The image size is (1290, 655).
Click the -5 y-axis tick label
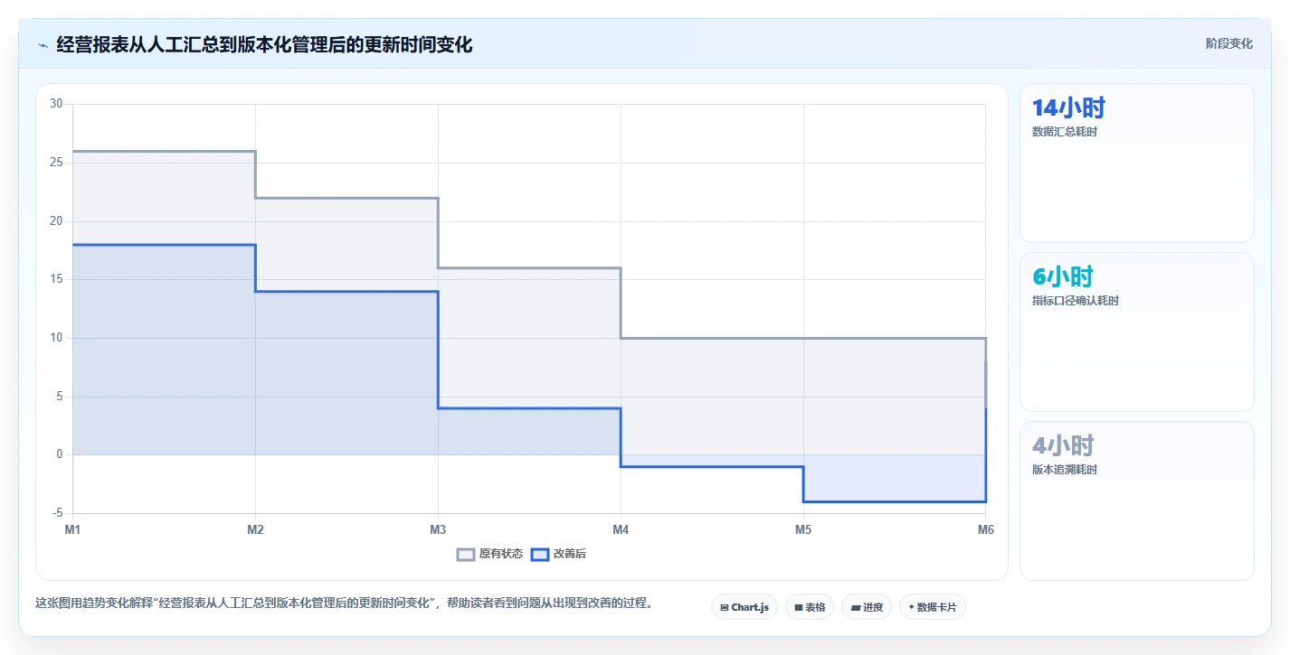coord(57,513)
